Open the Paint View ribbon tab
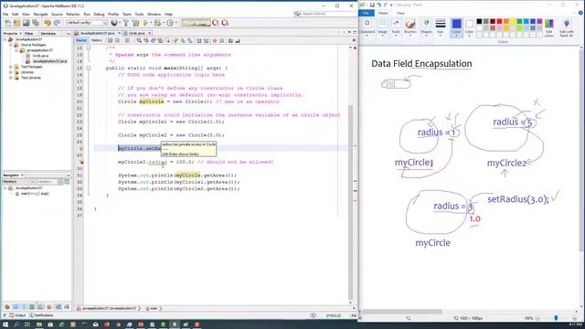The image size is (585, 329). tap(400, 13)
